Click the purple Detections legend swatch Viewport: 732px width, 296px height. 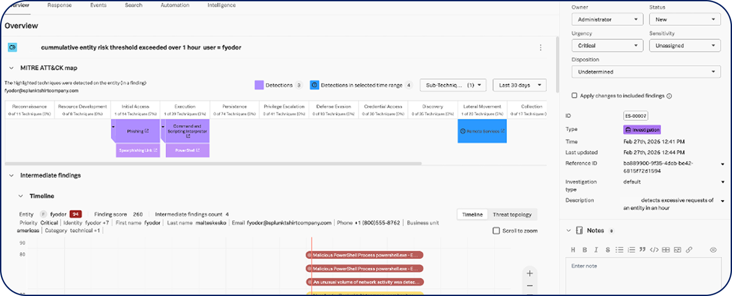259,85
